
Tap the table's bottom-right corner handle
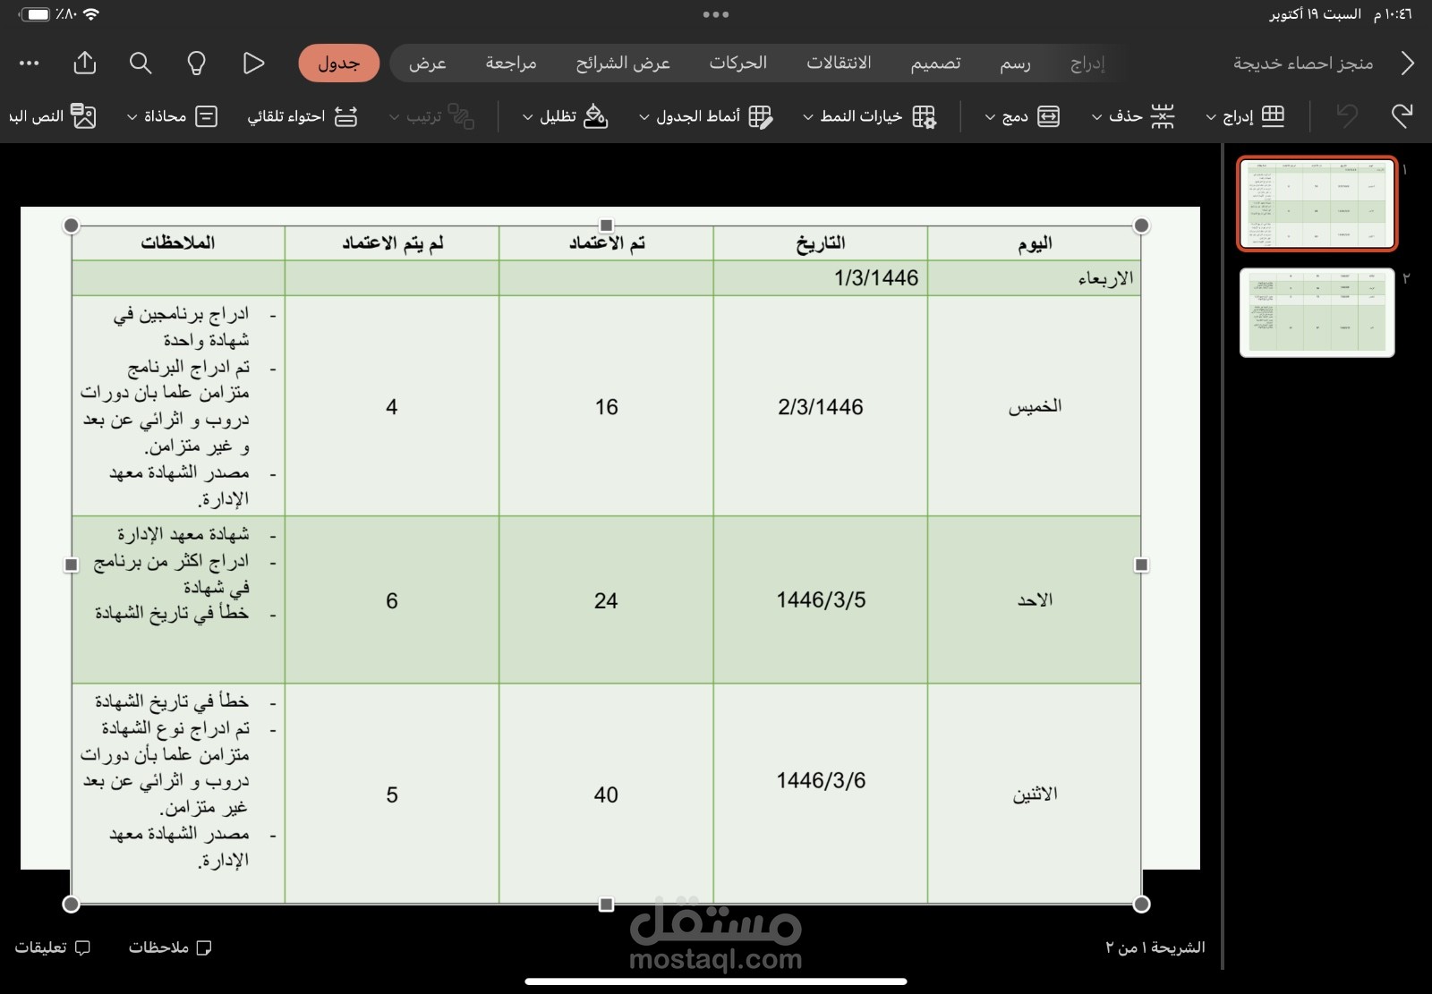[x=1141, y=905]
